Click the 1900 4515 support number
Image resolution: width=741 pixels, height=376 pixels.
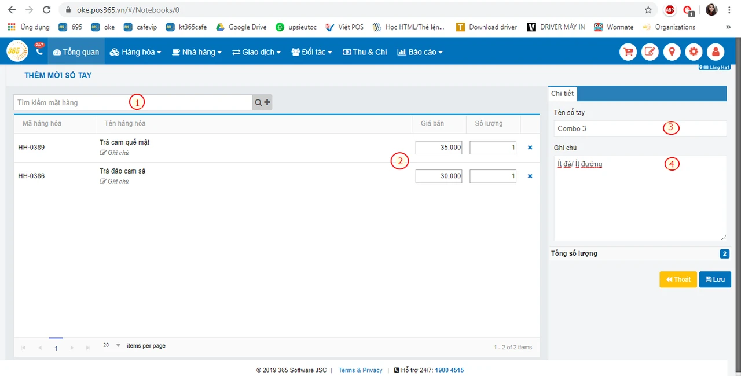coord(449,370)
